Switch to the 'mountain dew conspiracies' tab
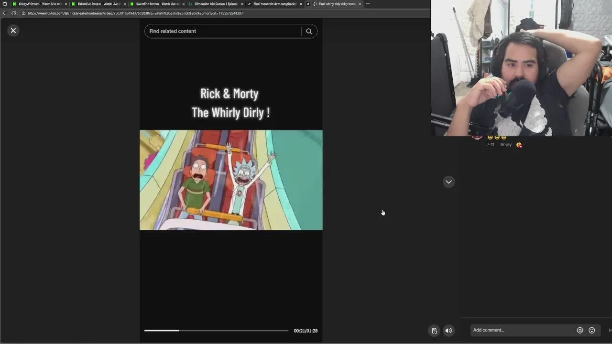This screenshot has height=344, width=612. (x=274, y=4)
